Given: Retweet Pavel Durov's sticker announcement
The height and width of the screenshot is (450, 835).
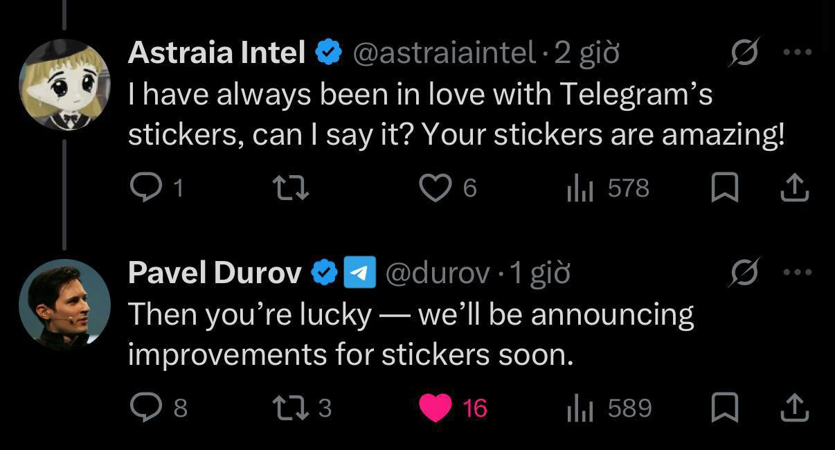Looking at the screenshot, I should tap(291, 407).
